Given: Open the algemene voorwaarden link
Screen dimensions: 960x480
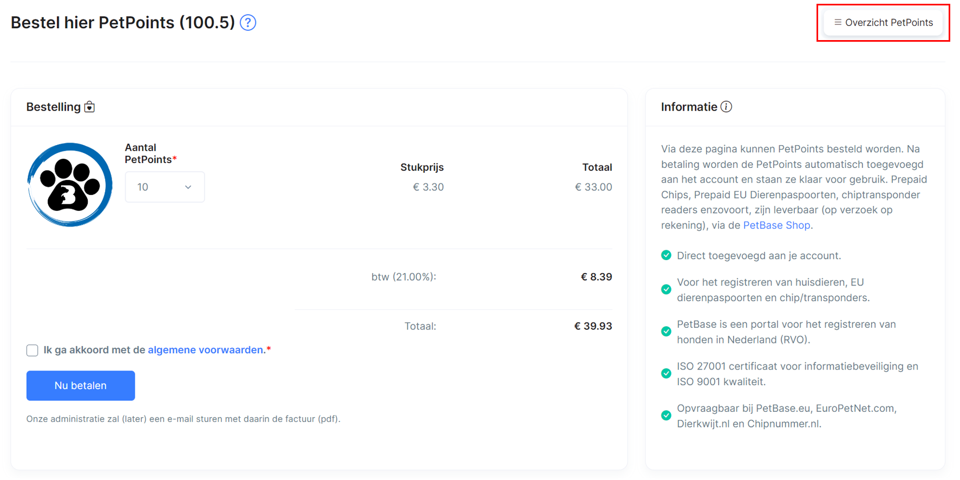Looking at the screenshot, I should coord(206,350).
